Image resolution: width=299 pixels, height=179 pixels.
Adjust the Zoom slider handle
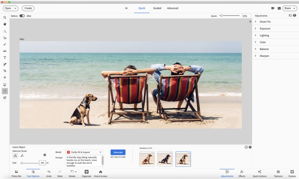(x=221, y=16)
